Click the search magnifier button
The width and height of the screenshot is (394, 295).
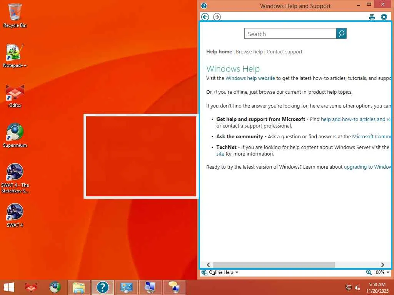click(x=341, y=33)
